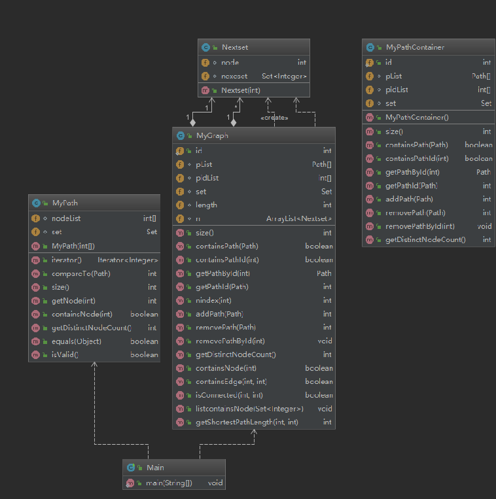496x499 pixels.
Task: Click the method icon of equals(Object)
Action: (35, 341)
